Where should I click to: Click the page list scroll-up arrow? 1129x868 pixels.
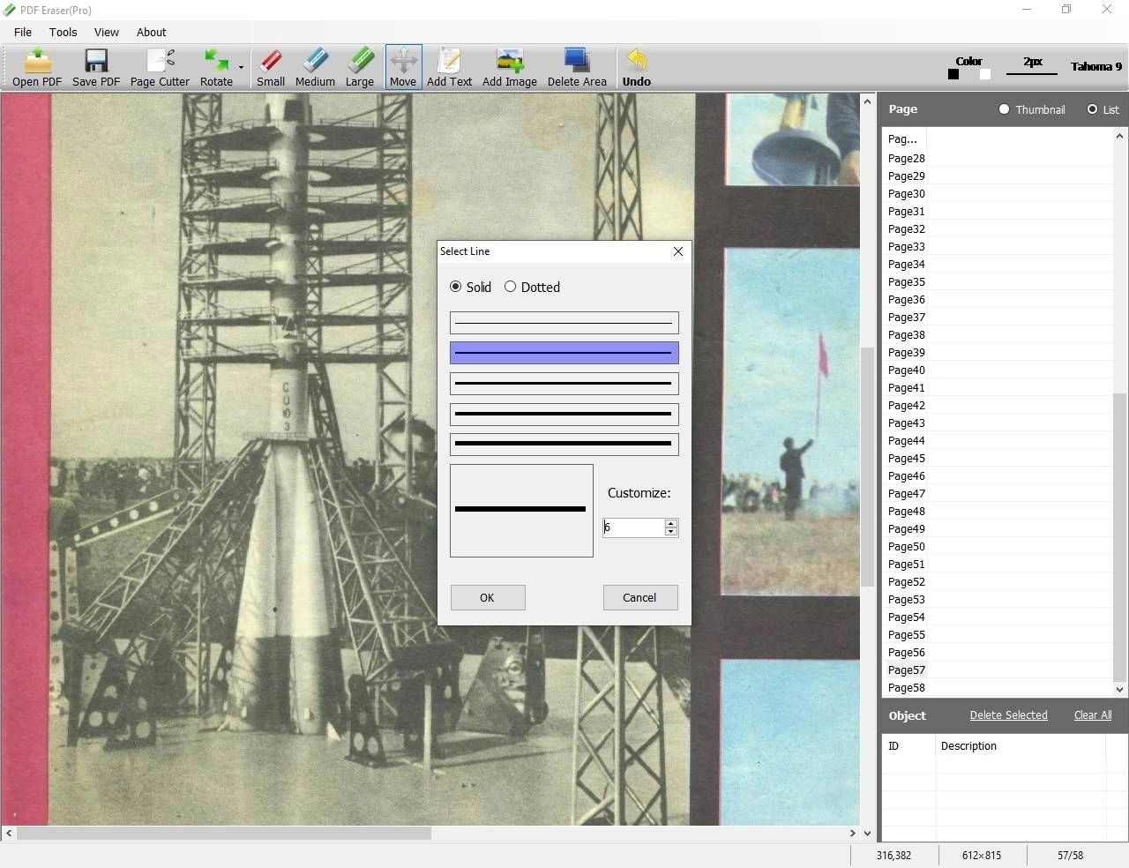pyautogui.click(x=1120, y=136)
